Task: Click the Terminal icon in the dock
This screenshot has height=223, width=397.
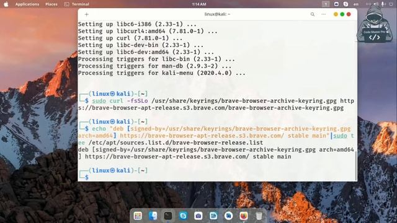Action: tap(168, 216)
